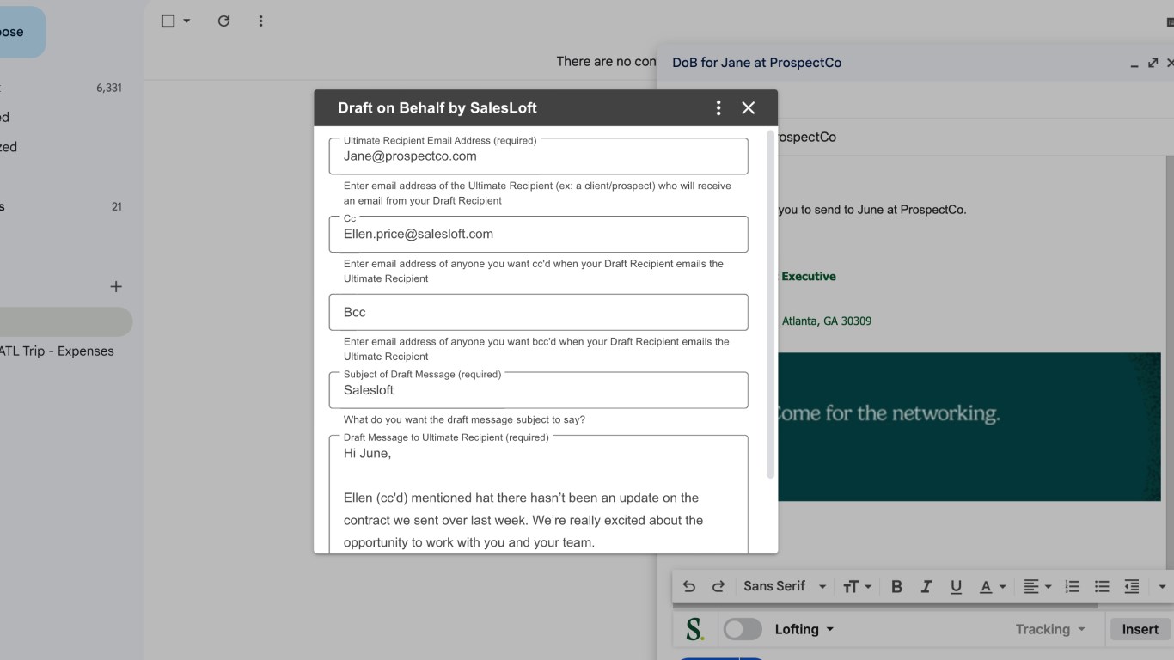Create a new label with plus icon
This screenshot has height=660, width=1174.
click(116, 287)
